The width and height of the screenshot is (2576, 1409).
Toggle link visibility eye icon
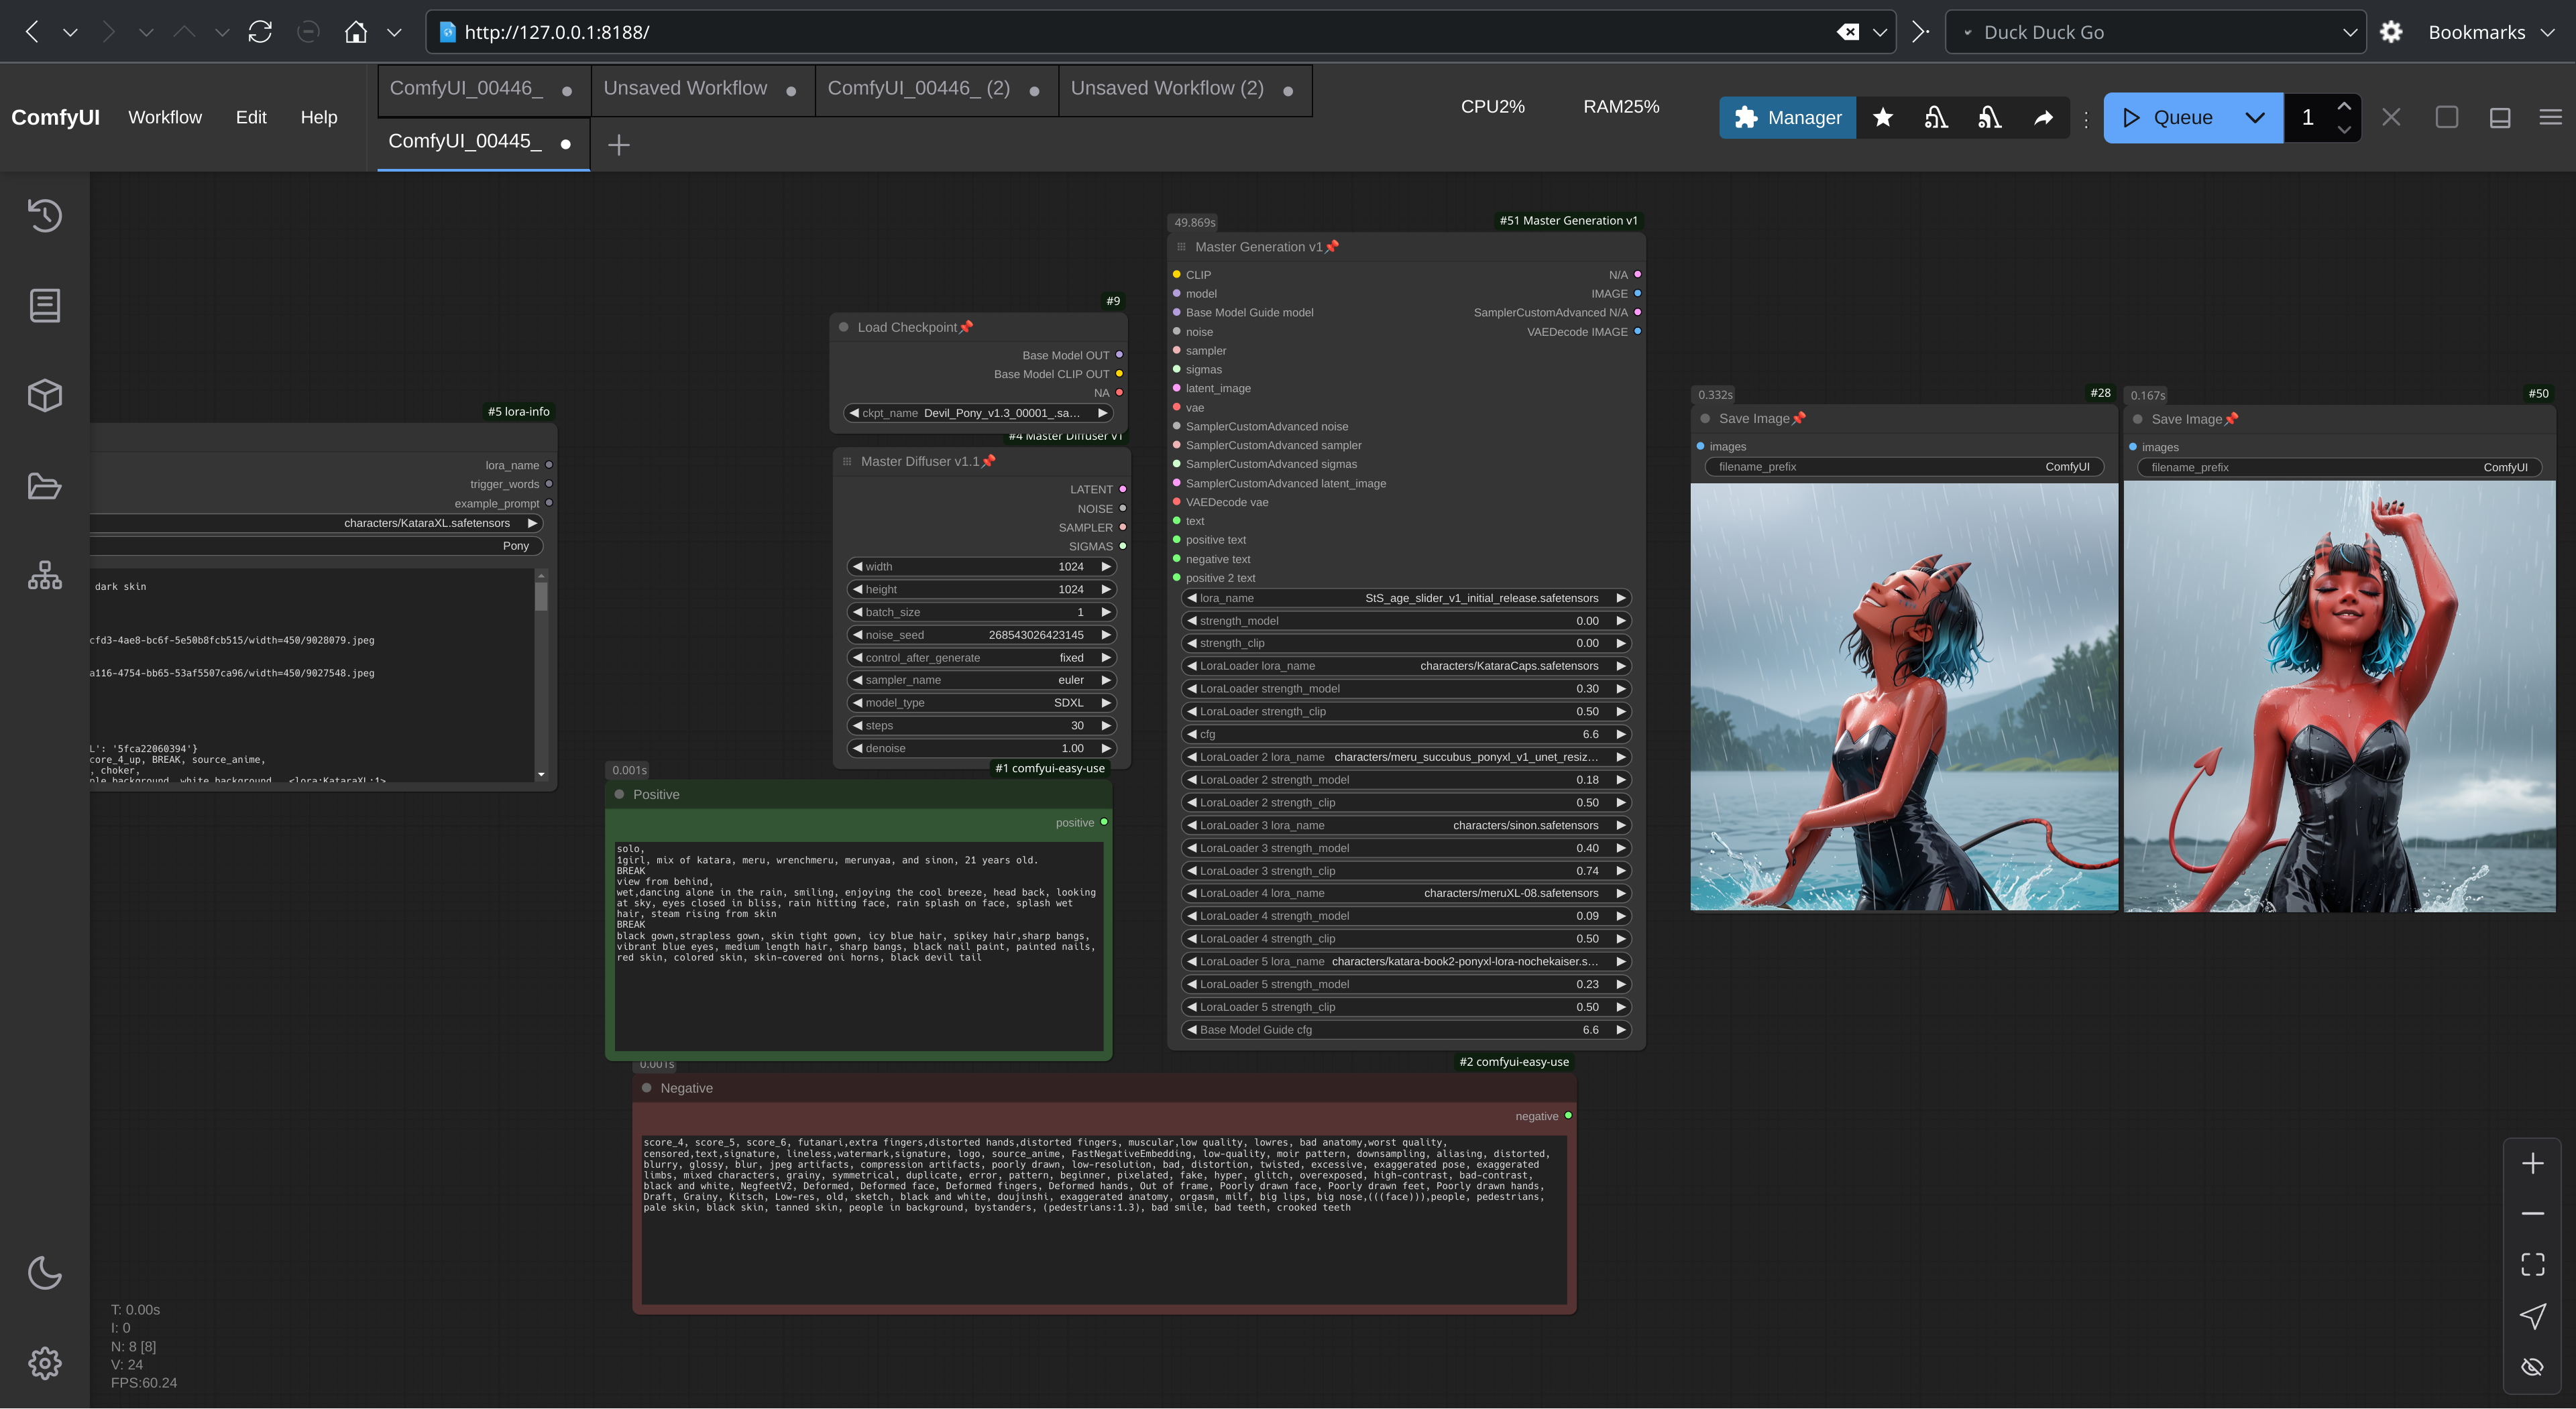coord(2532,1366)
